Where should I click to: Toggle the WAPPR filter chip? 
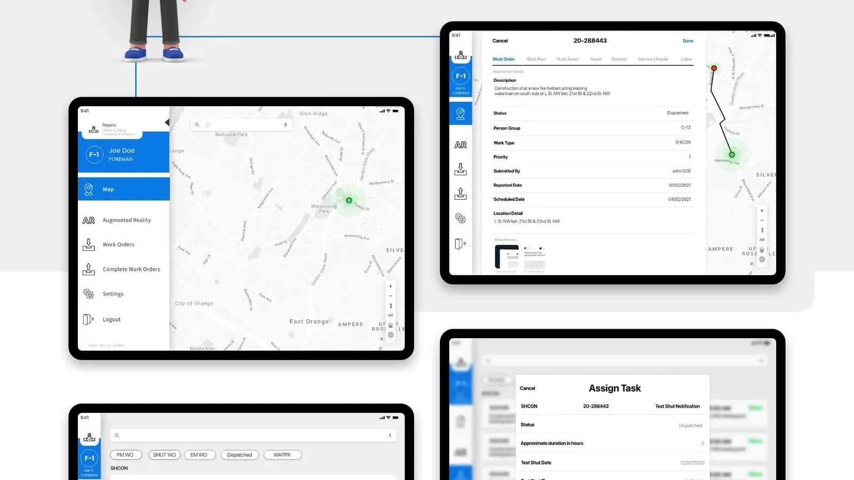pyautogui.click(x=282, y=455)
